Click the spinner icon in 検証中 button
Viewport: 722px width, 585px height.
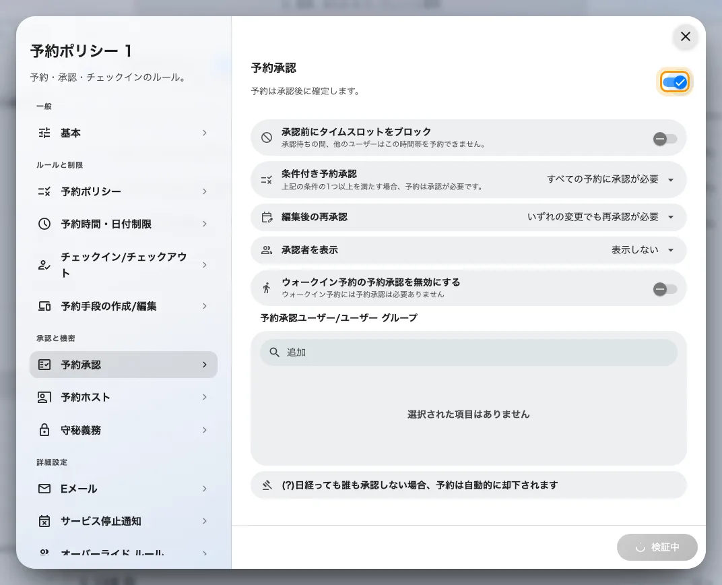[x=640, y=547]
